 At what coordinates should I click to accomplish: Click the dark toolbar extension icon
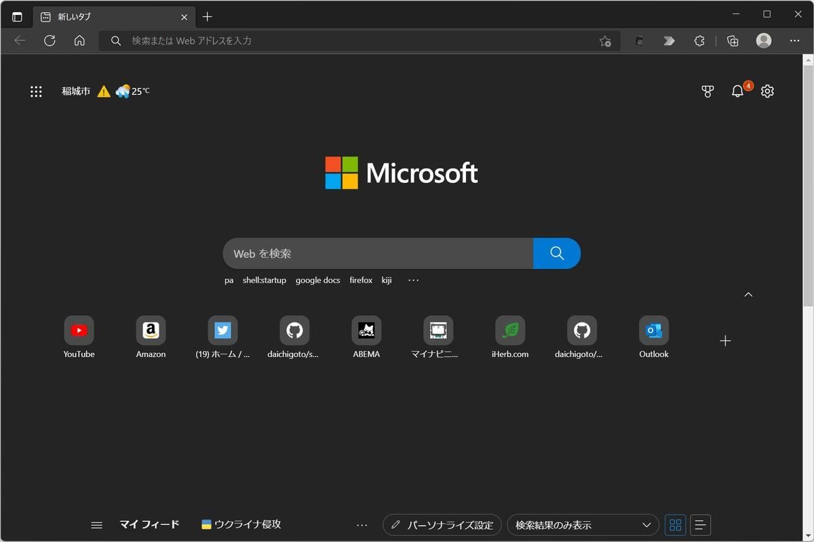tap(639, 41)
